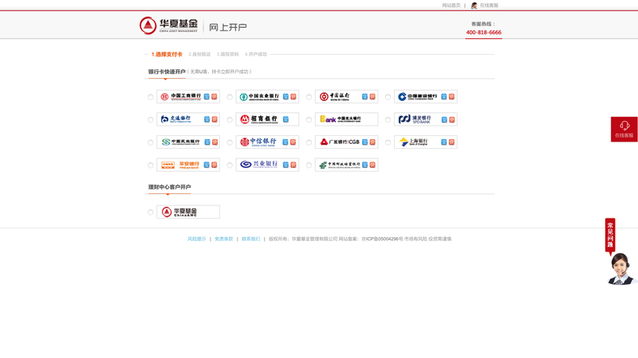Click the red badge icon on 中信银行 card
The height and width of the screenshot is (358, 638).
[293, 142]
